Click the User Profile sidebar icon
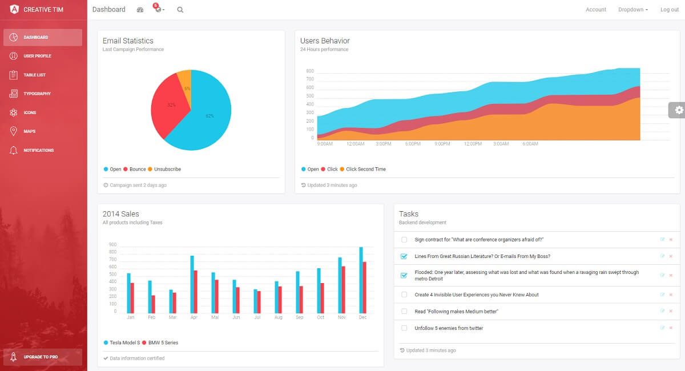The height and width of the screenshot is (371, 685). pos(14,56)
